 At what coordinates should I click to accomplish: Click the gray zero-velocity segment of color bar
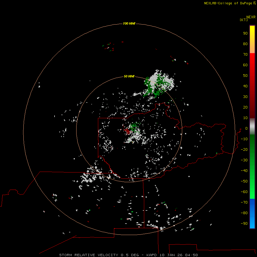tap(252, 127)
